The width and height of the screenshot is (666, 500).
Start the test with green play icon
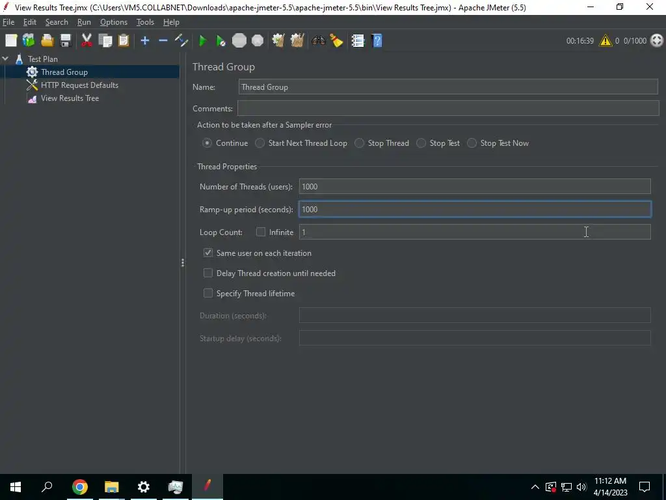203,41
